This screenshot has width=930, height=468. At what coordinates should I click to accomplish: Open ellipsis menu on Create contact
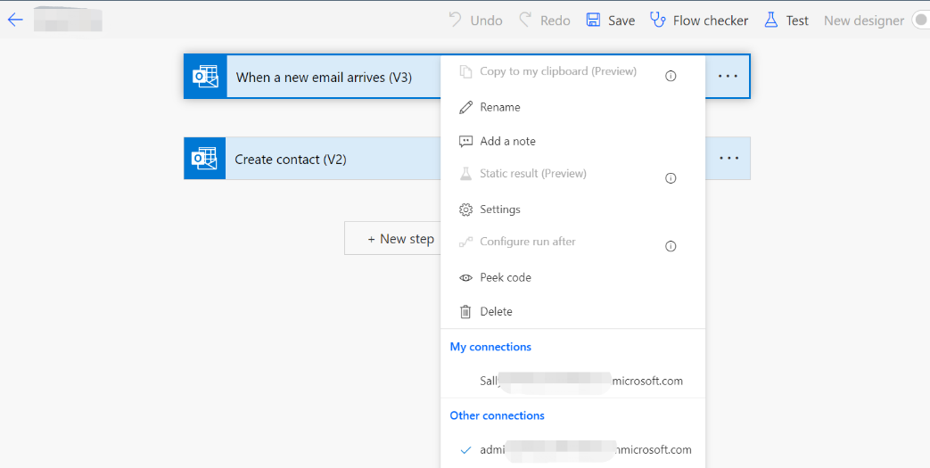click(728, 159)
